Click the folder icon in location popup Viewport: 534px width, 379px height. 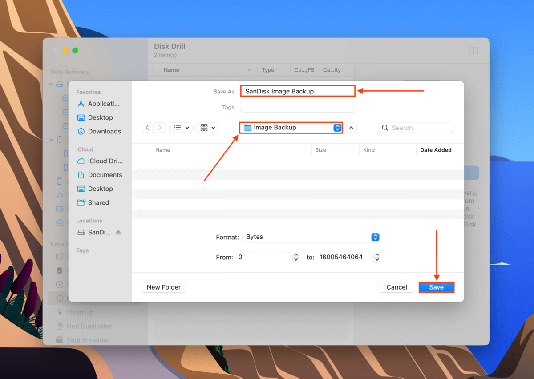[x=248, y=128]
